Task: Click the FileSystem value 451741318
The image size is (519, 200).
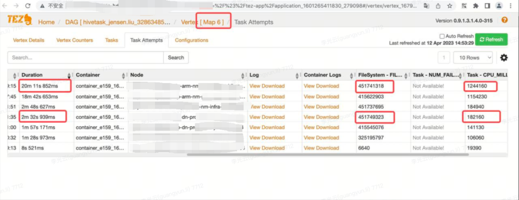Action: click(x=371, y=86)
